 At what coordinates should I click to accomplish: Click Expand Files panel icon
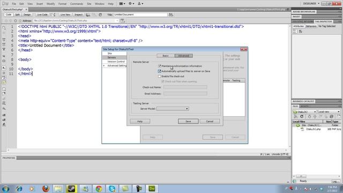[339, 117]
